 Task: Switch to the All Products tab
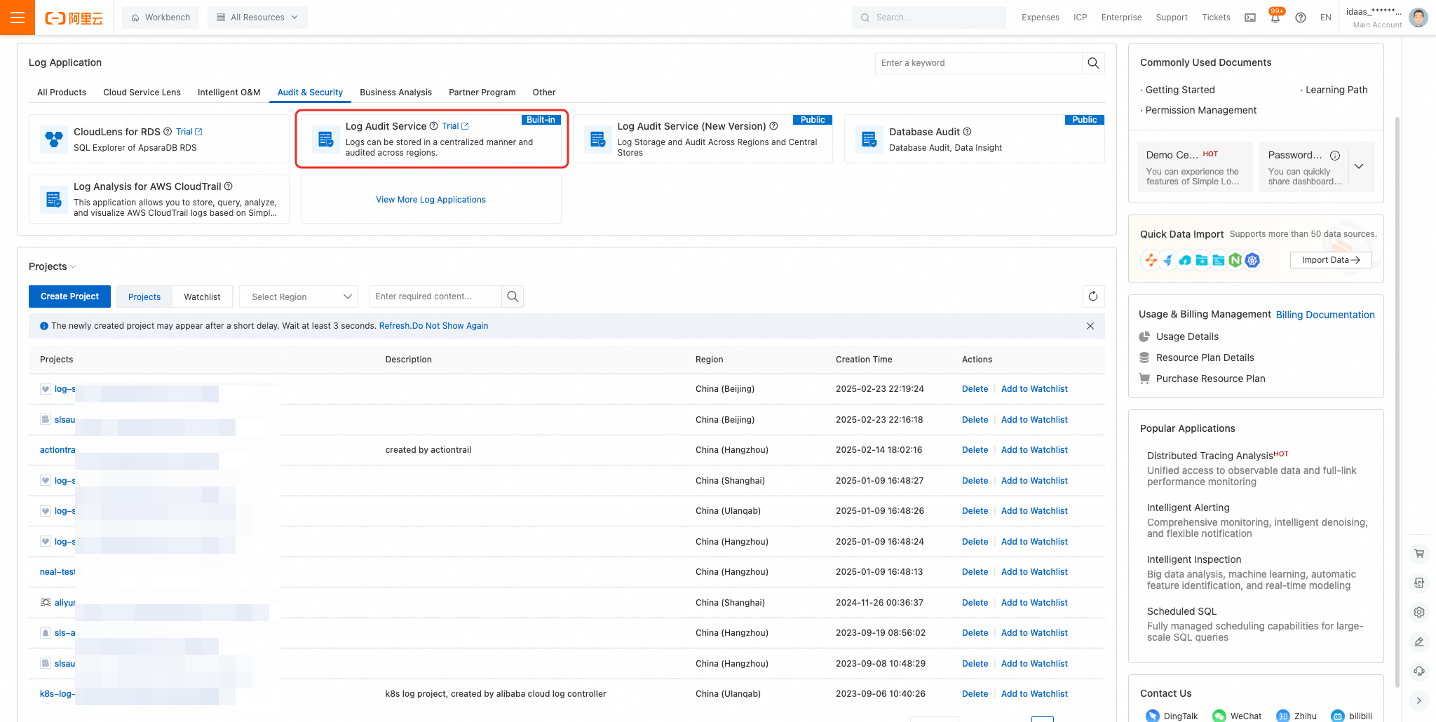[62, 93]
